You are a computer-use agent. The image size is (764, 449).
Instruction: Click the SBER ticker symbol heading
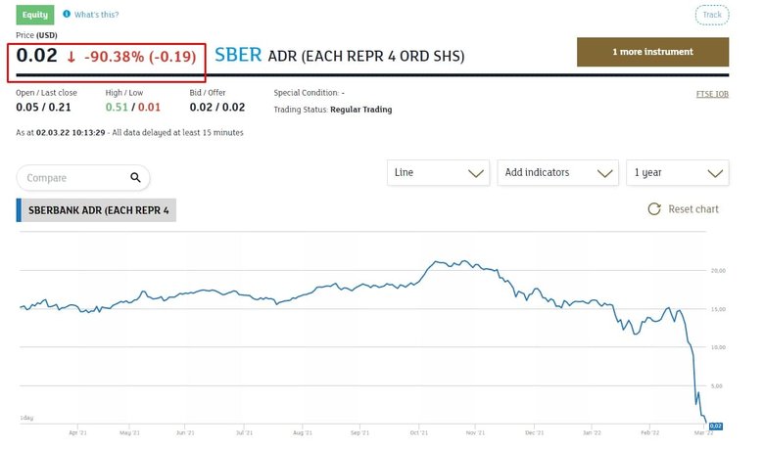(238, 55)
